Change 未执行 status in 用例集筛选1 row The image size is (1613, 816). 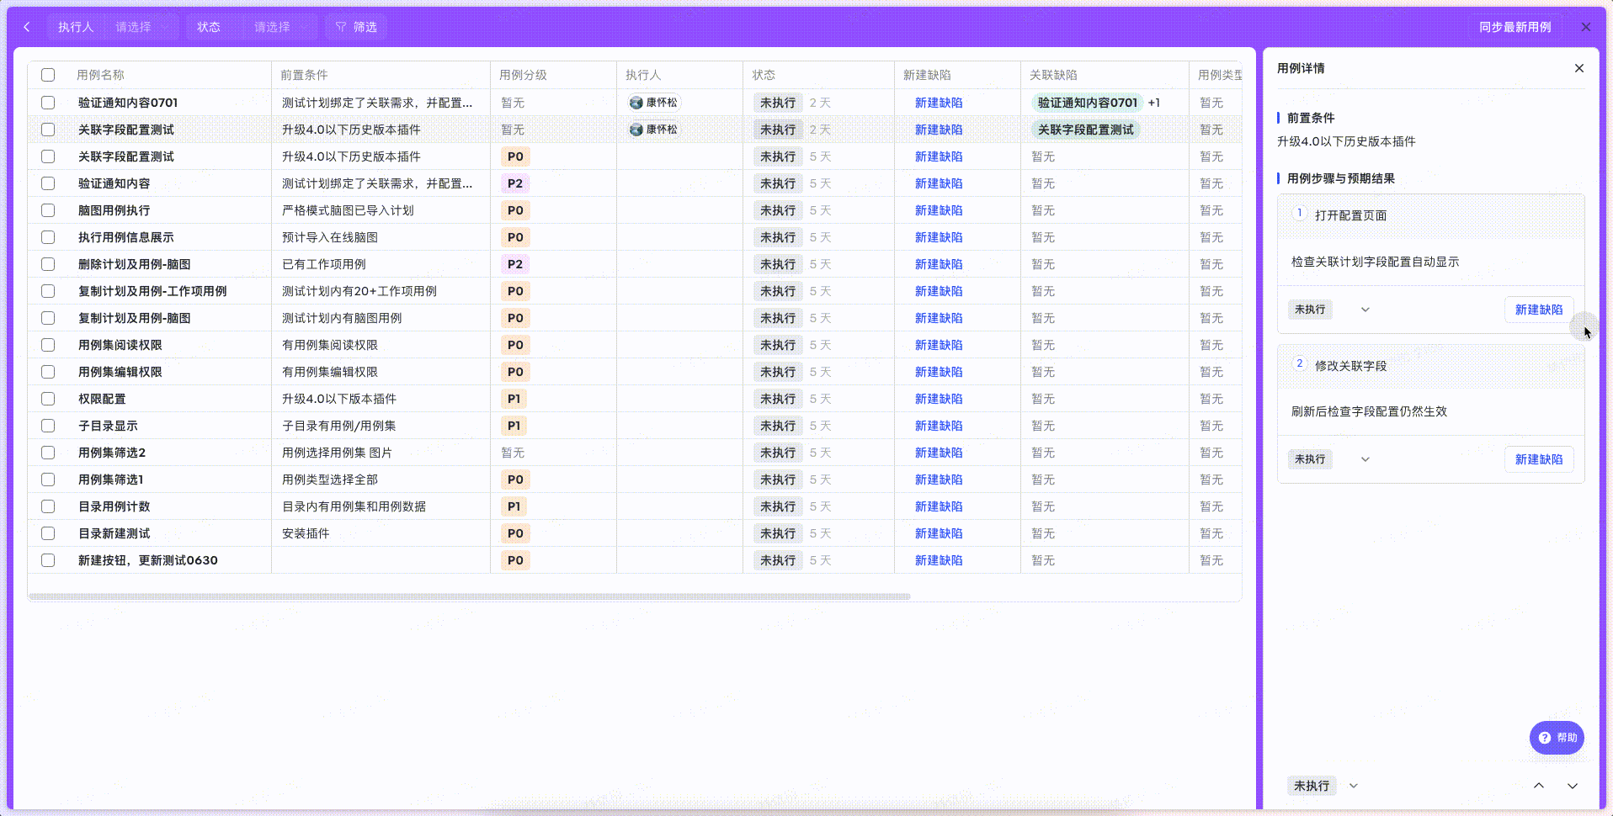tap(778, 480)
